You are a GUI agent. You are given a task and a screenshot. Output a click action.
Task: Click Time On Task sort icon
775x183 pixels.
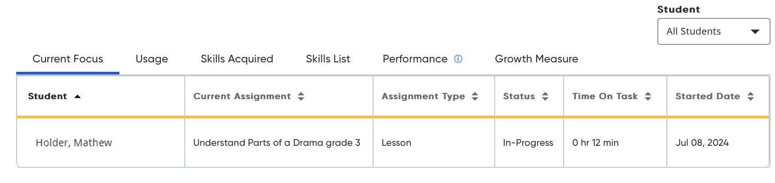648,96
